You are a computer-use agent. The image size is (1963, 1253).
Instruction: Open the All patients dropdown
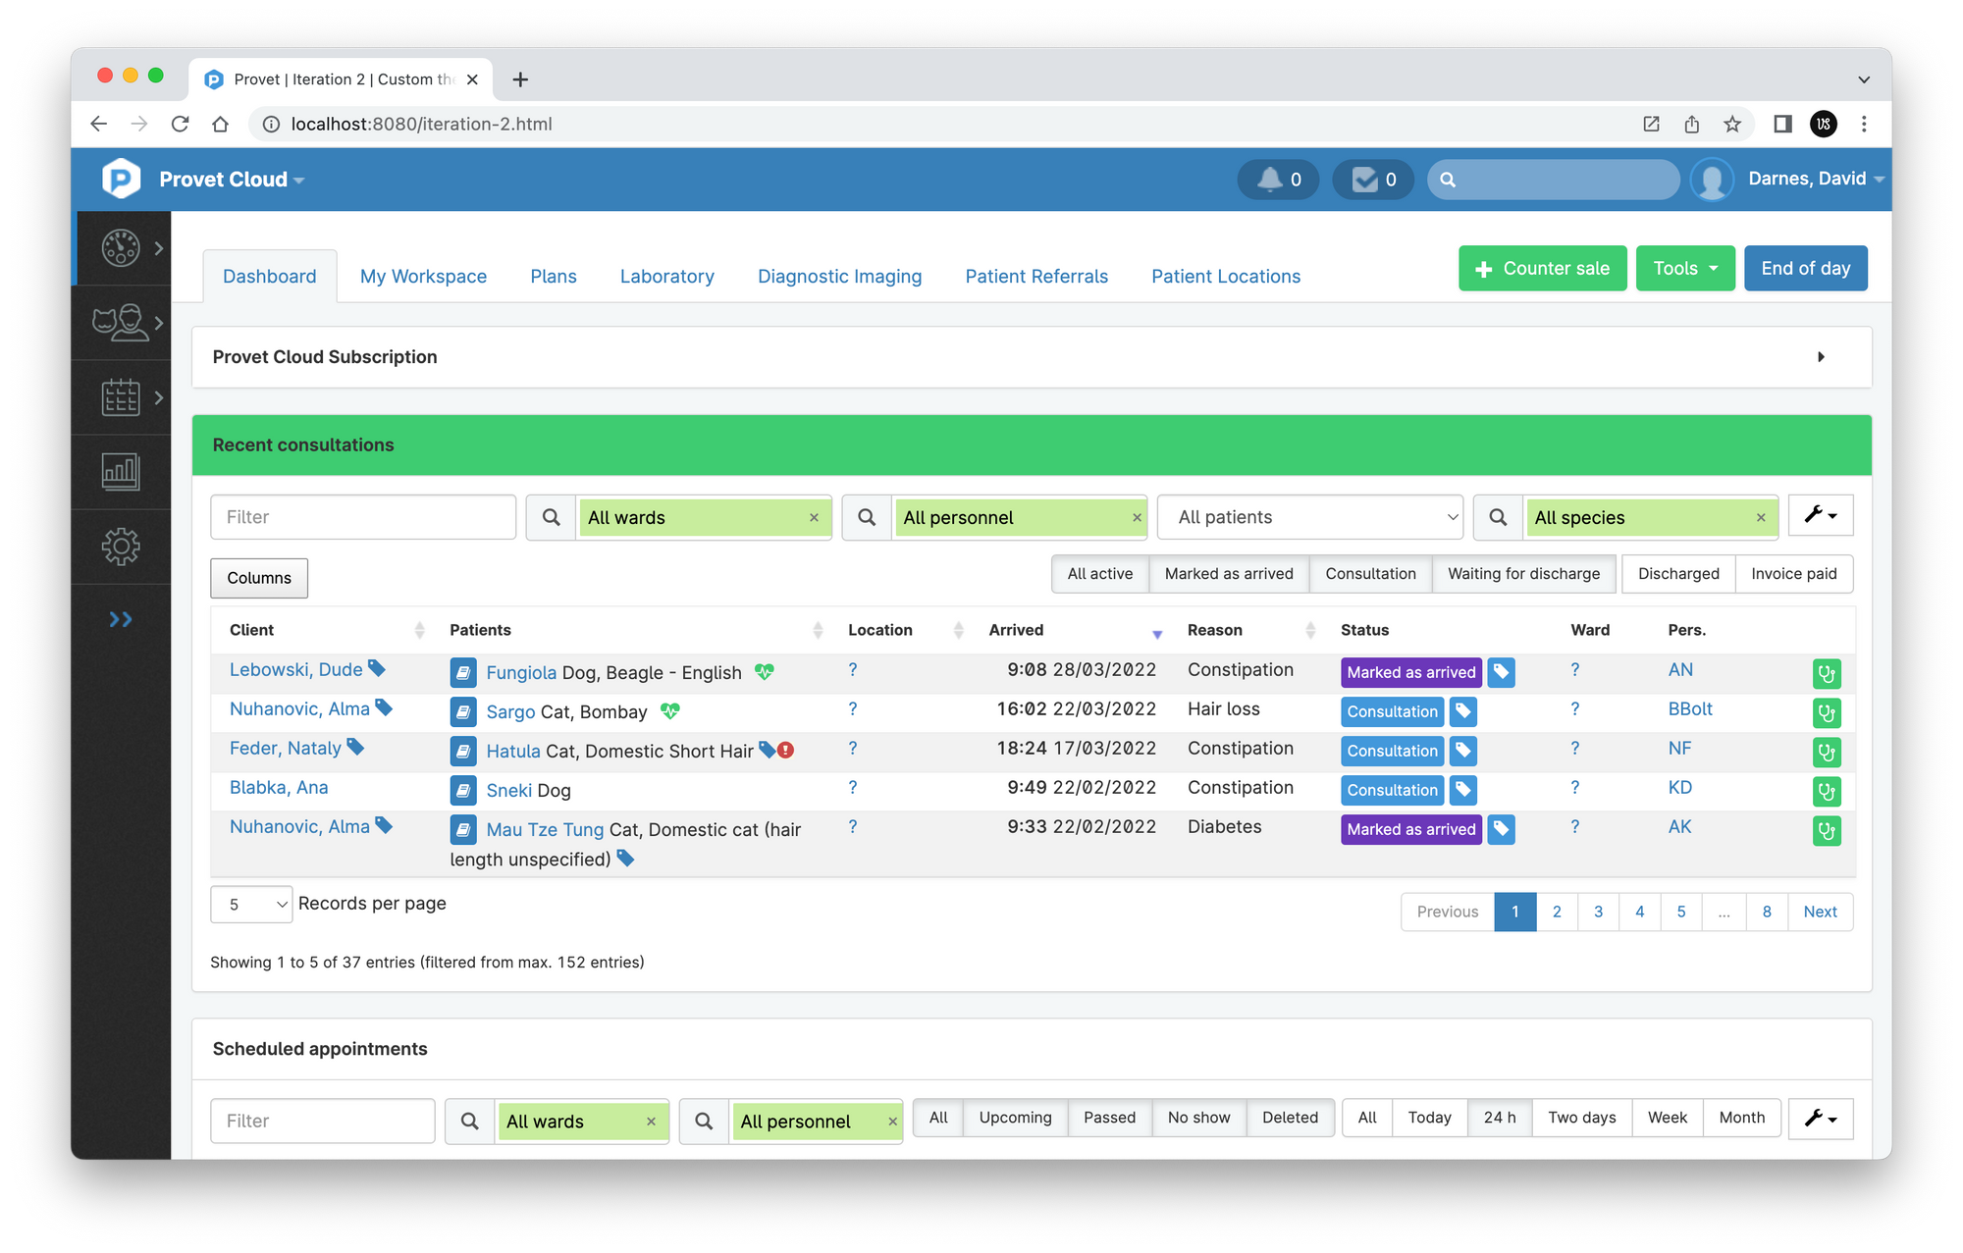pos(1309,517)
